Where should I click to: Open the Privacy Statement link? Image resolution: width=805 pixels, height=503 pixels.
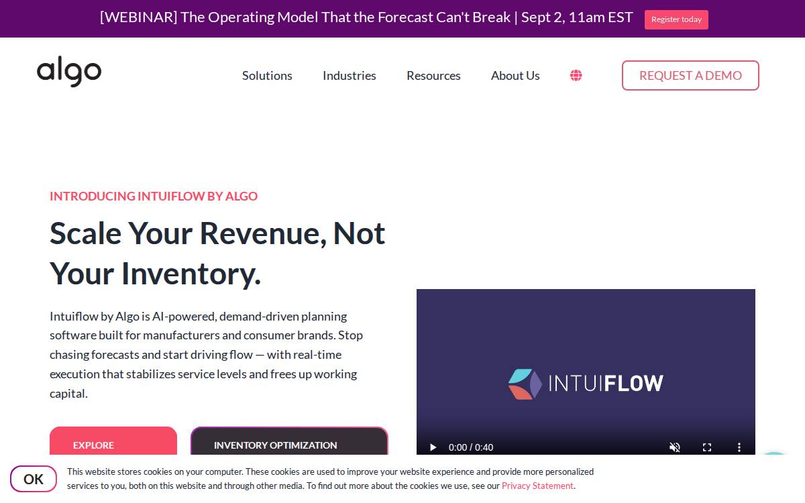coord(537,486)
